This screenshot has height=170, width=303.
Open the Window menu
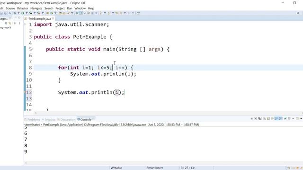80,8
